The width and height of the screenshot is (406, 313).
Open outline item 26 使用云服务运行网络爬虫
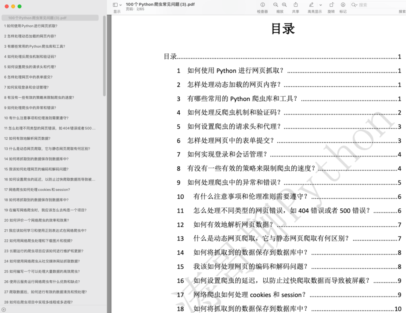[42, 282]
